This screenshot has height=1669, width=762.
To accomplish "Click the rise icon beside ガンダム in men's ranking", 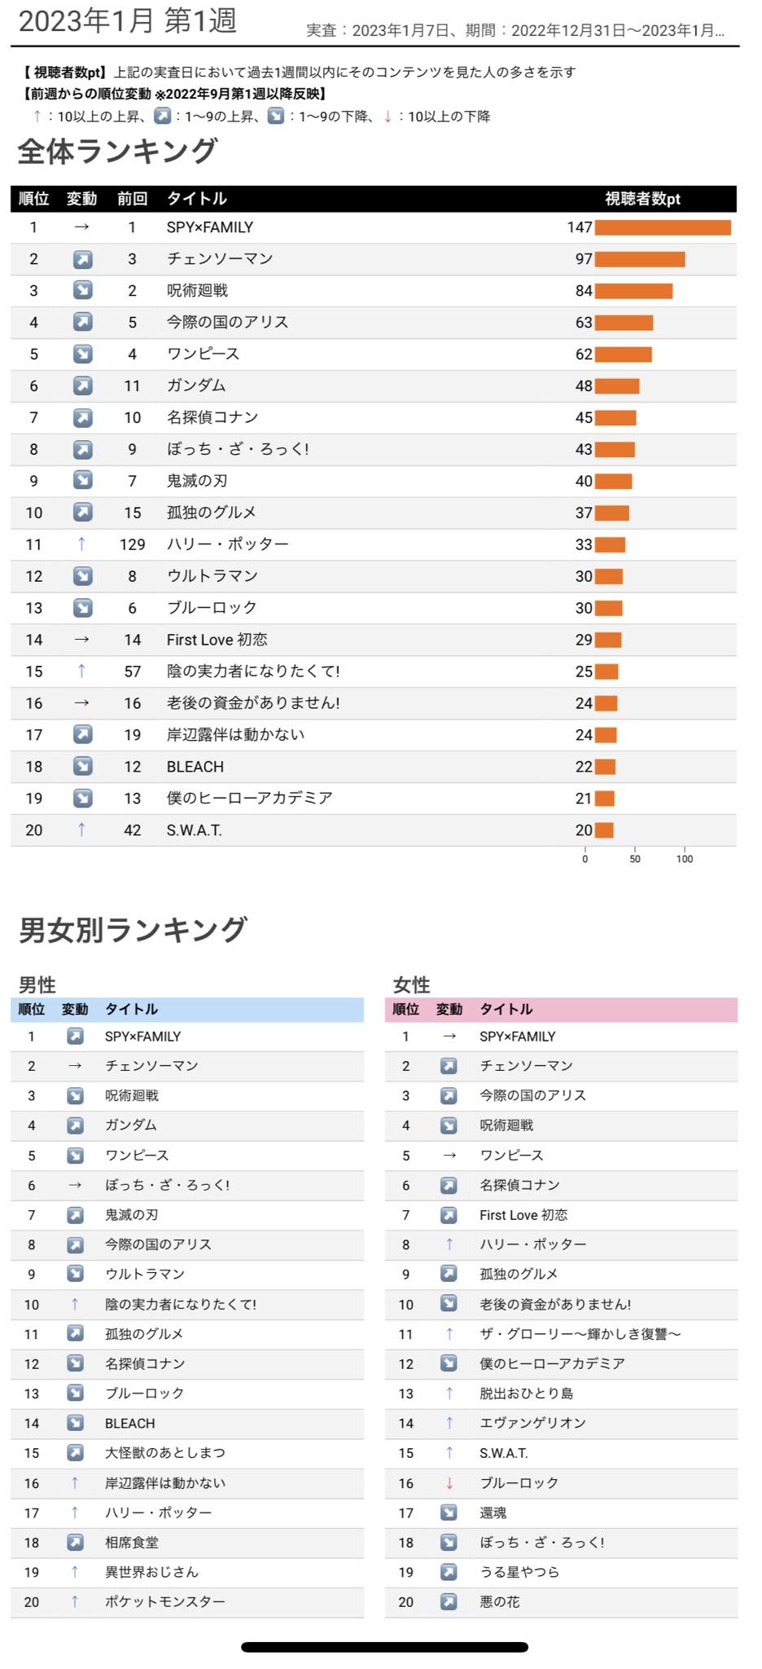I will click(75, 1125).
